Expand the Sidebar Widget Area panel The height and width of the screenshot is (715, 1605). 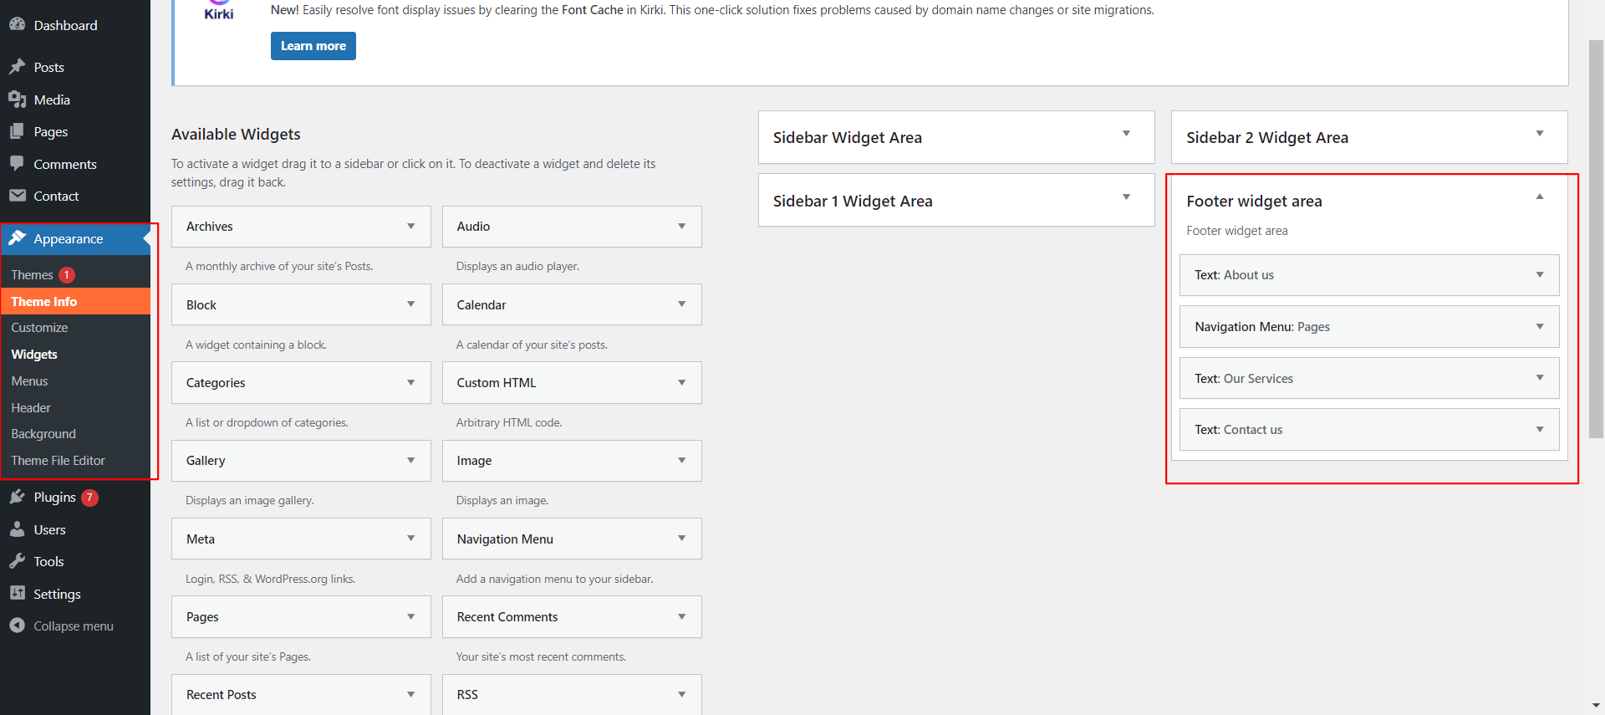[1126, 134]
